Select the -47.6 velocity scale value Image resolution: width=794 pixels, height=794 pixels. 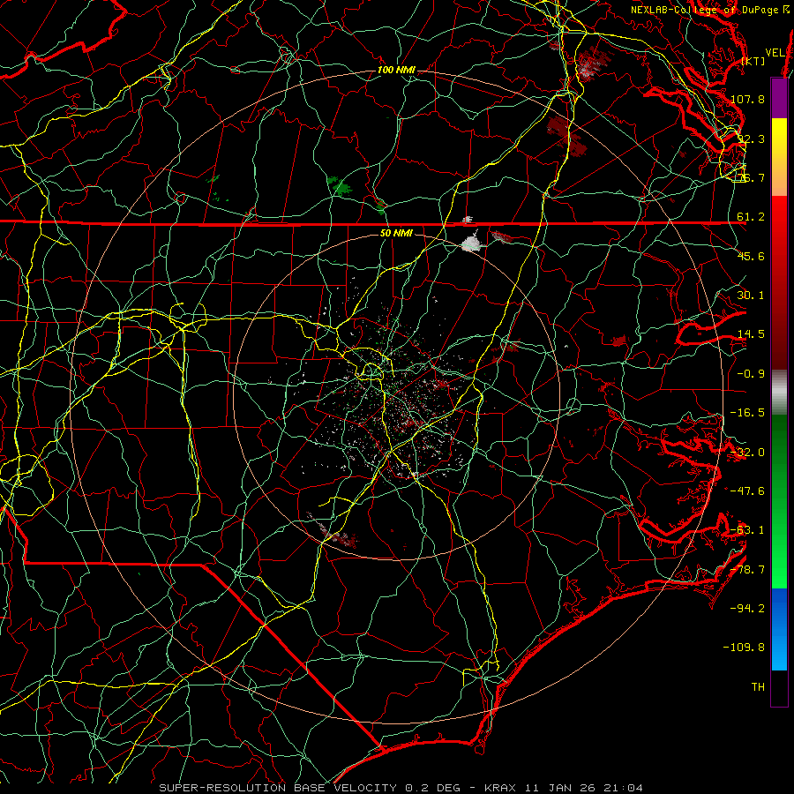(747, 491)
